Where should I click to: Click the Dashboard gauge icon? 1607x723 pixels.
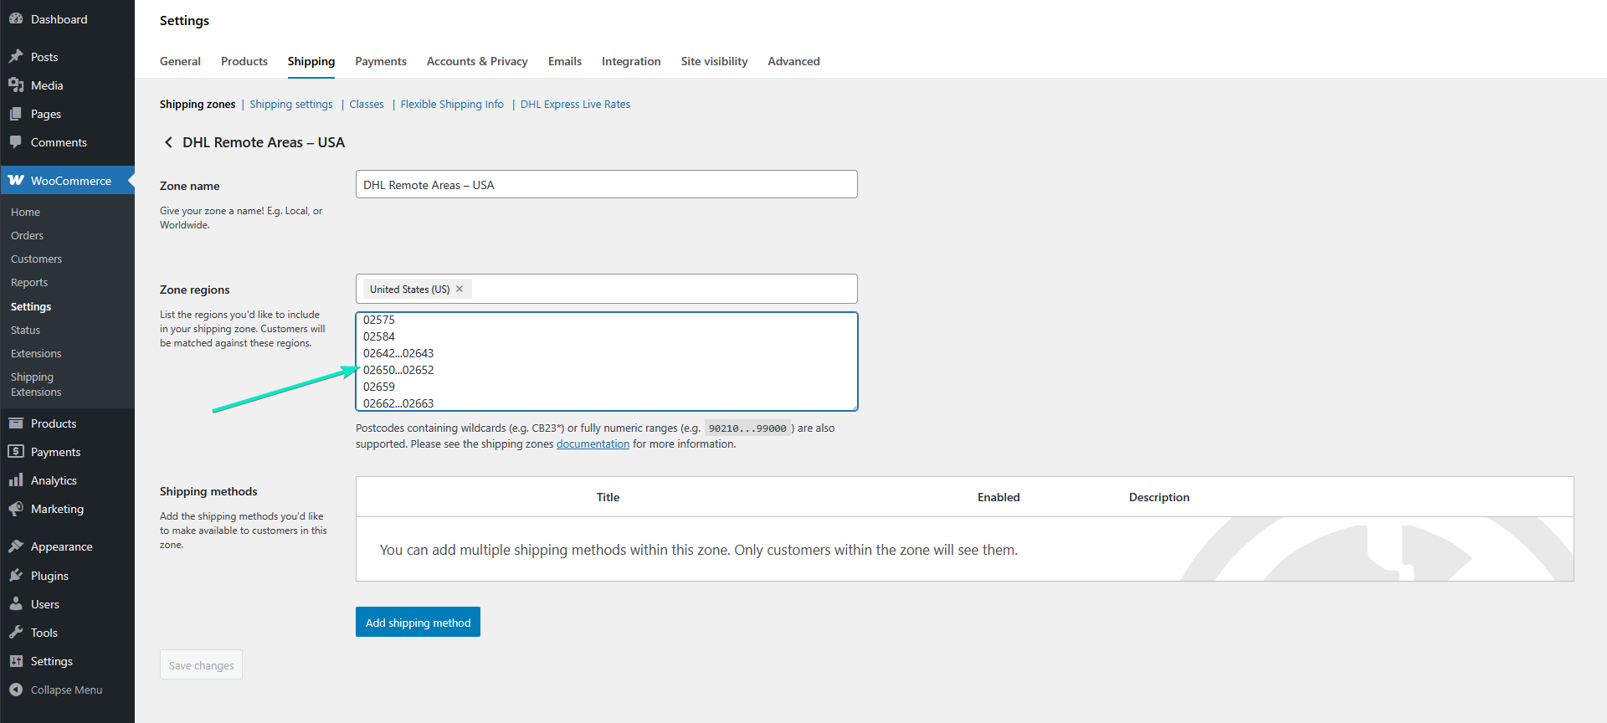tap(16, 18)
